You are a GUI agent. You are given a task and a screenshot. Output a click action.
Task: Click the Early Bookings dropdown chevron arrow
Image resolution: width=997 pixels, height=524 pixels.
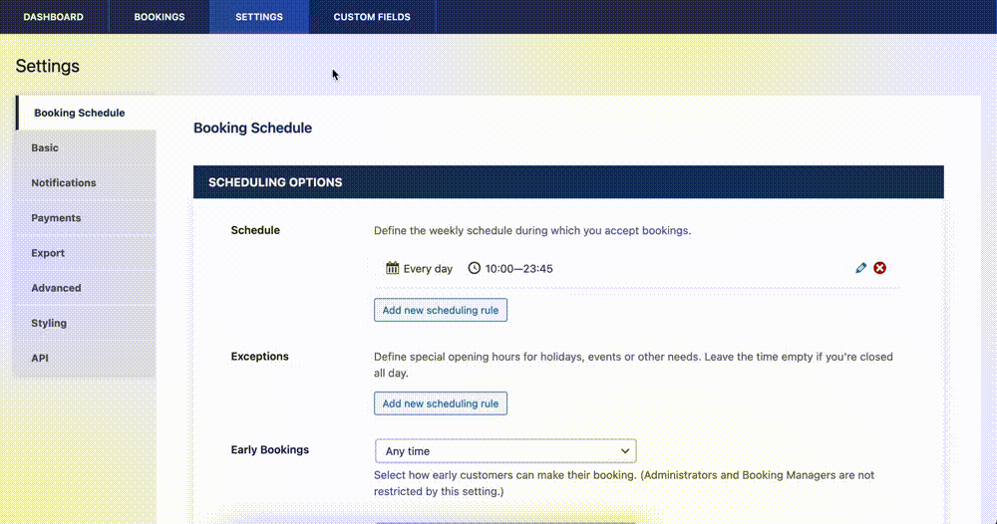pos(625,451)
